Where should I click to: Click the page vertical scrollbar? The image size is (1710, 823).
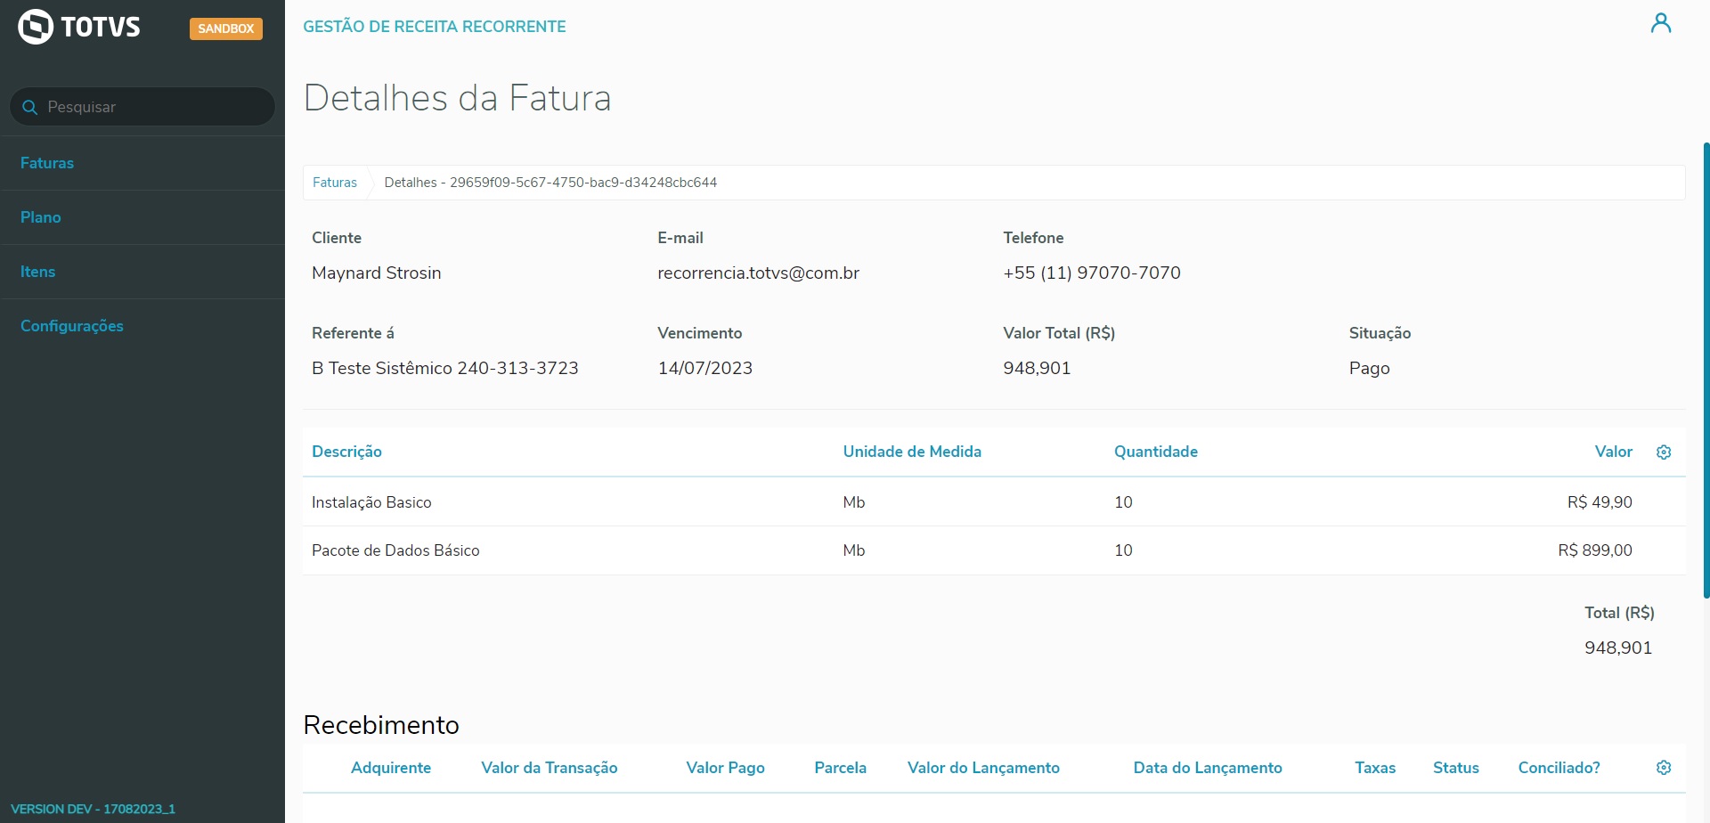coord(1706,370)
